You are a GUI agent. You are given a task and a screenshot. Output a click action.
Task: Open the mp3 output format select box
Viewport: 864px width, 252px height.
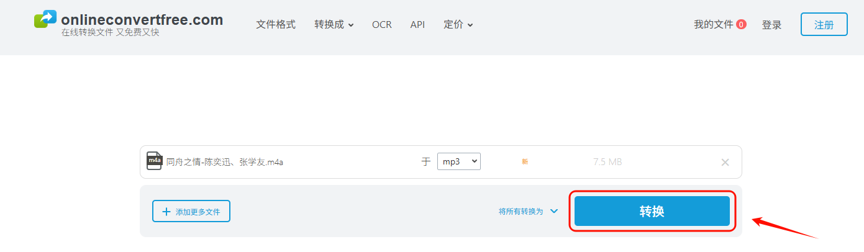[x=459, y=161]
